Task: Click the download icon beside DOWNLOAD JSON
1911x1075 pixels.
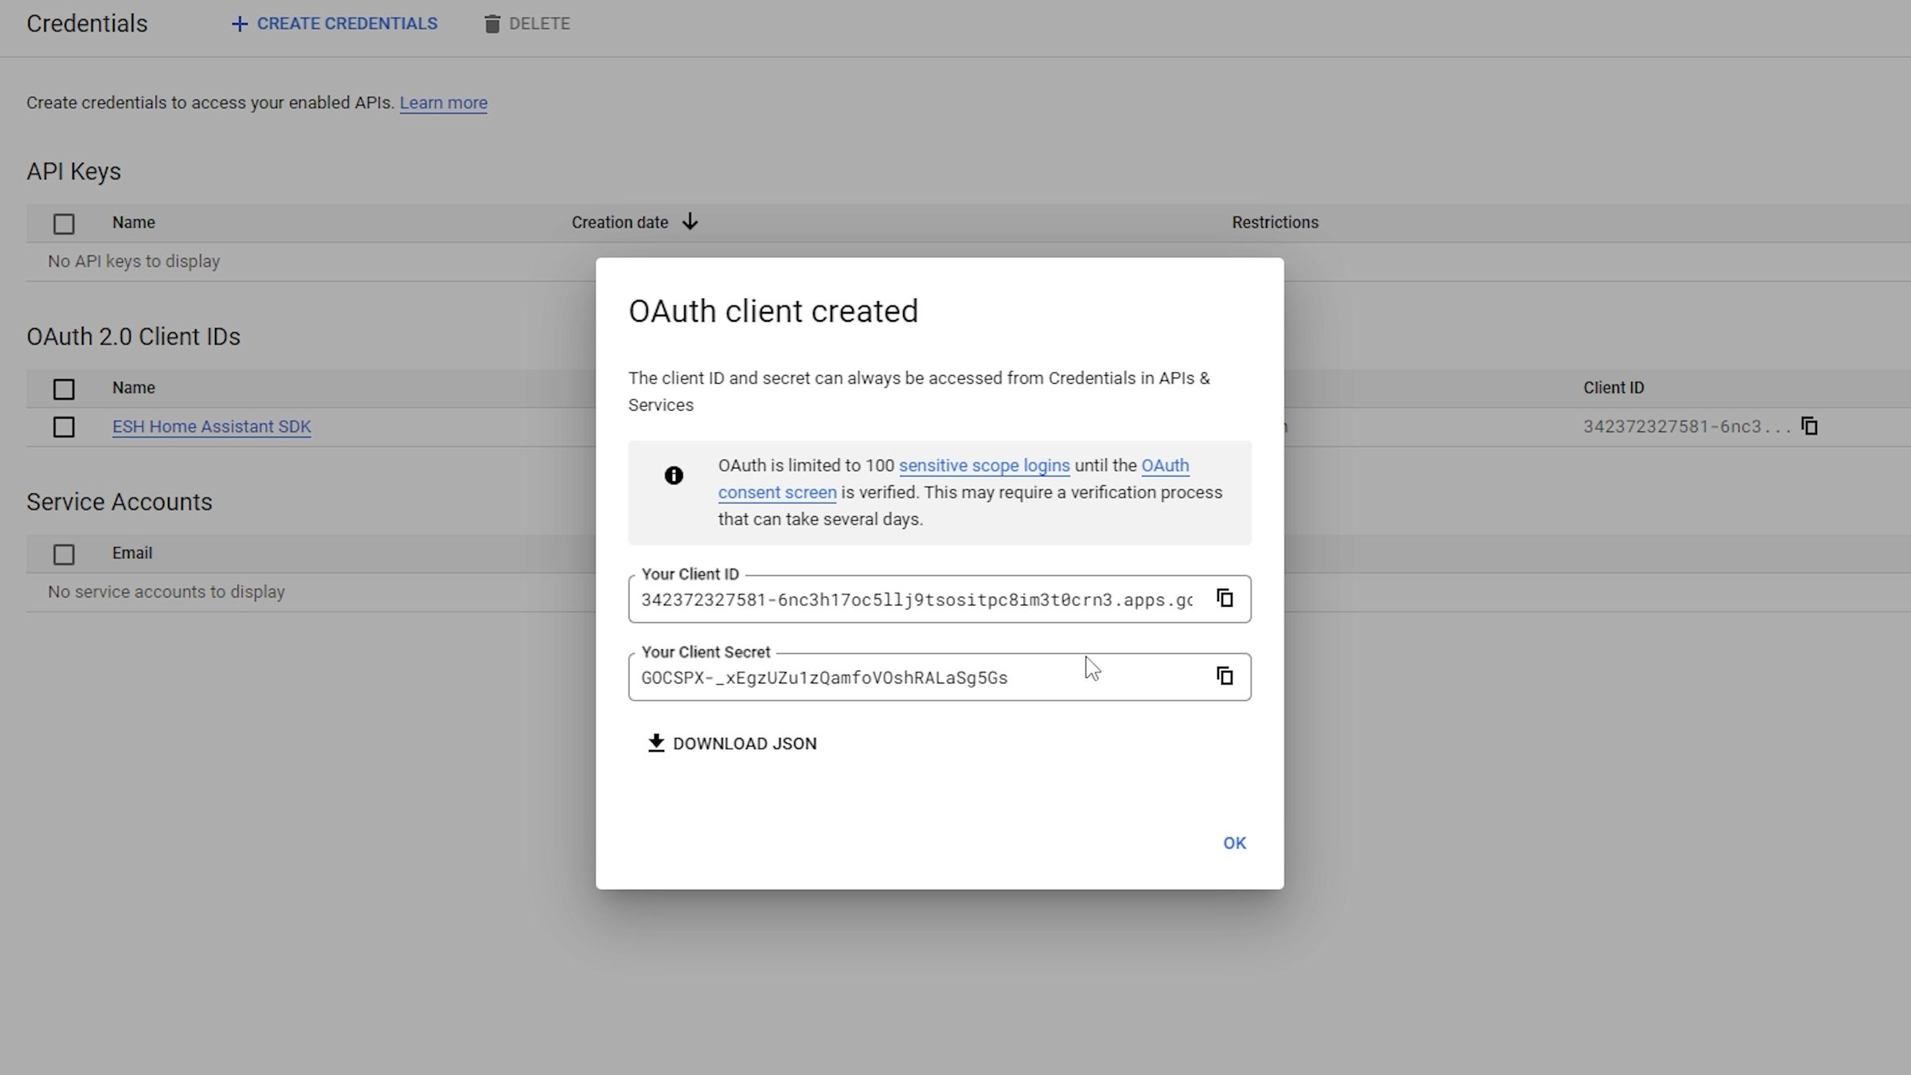Action: [x=655, y=743]
